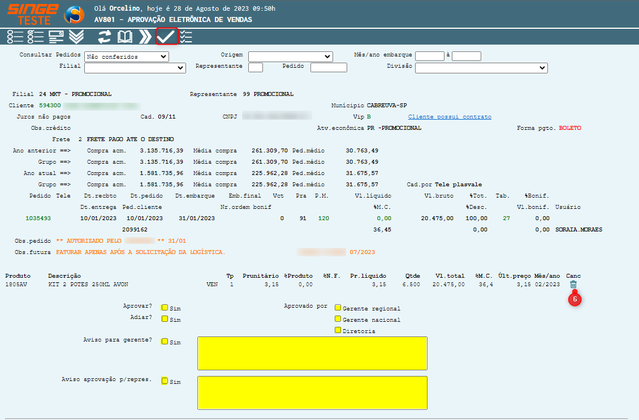Click the triple down chevrons icon
This screenshot has width=639, height=420.
point(76,37)
